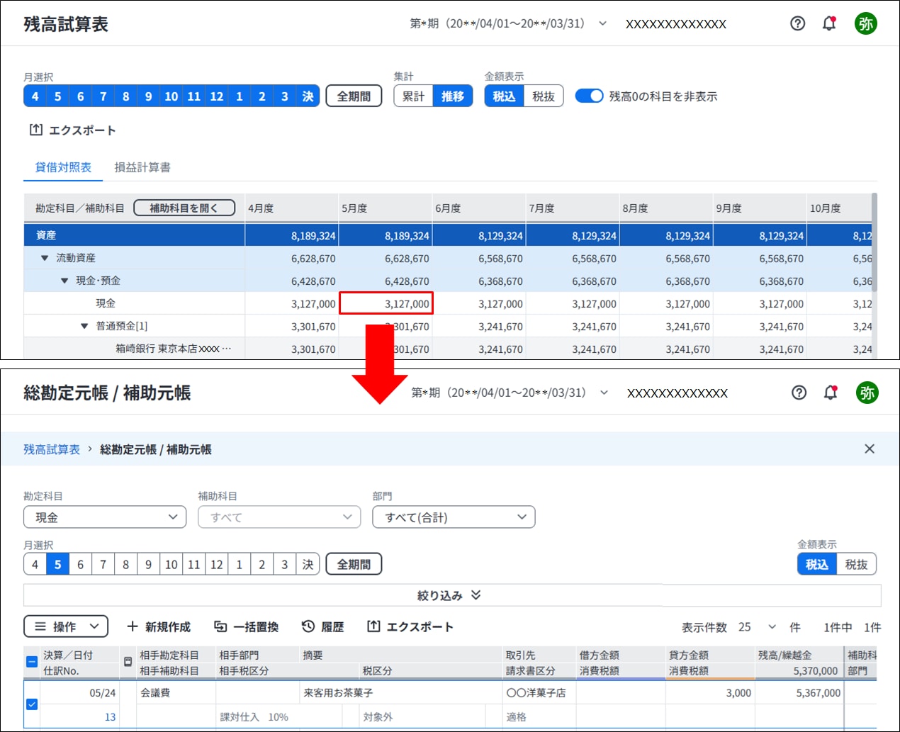
Task: Select 税抜 in ledger amount display
Action: tap(857, 564)
